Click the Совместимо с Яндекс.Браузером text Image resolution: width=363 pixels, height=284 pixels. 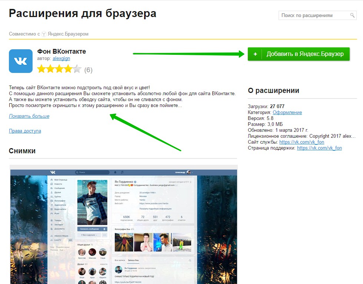tap(49, 34)
